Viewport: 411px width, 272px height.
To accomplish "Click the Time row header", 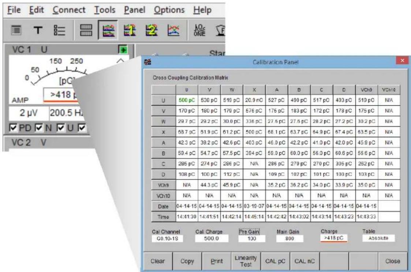I will [x=163, y=217].
